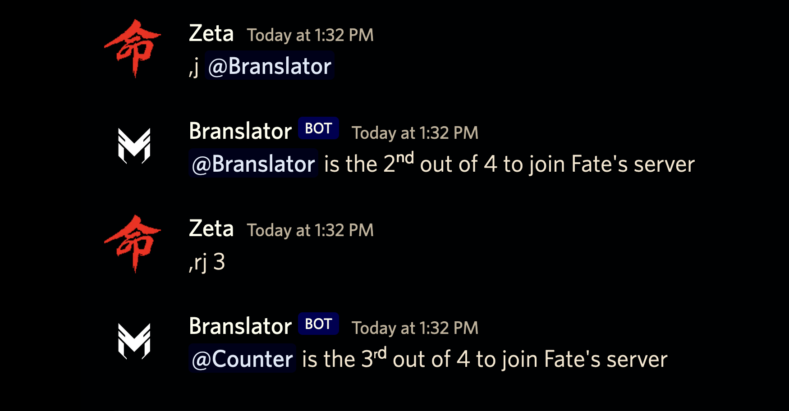Click the @Branslator mention in Zeta's ,j command
This screenshot has width=789, height=411.
pyautogui.click(x=270, y=66)
